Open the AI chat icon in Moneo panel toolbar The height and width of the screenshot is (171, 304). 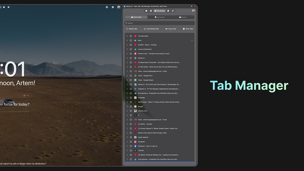(146, 11)
